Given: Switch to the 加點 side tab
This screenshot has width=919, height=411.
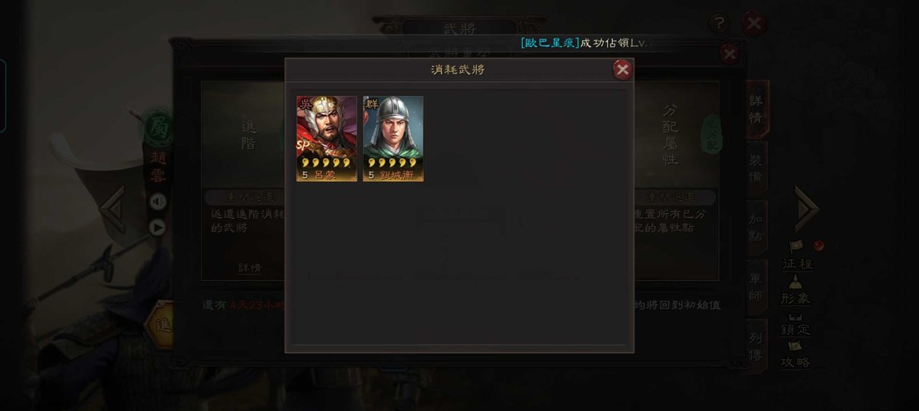Looking at the screenshot, I should pyautogui.click(x=757, y=228).
